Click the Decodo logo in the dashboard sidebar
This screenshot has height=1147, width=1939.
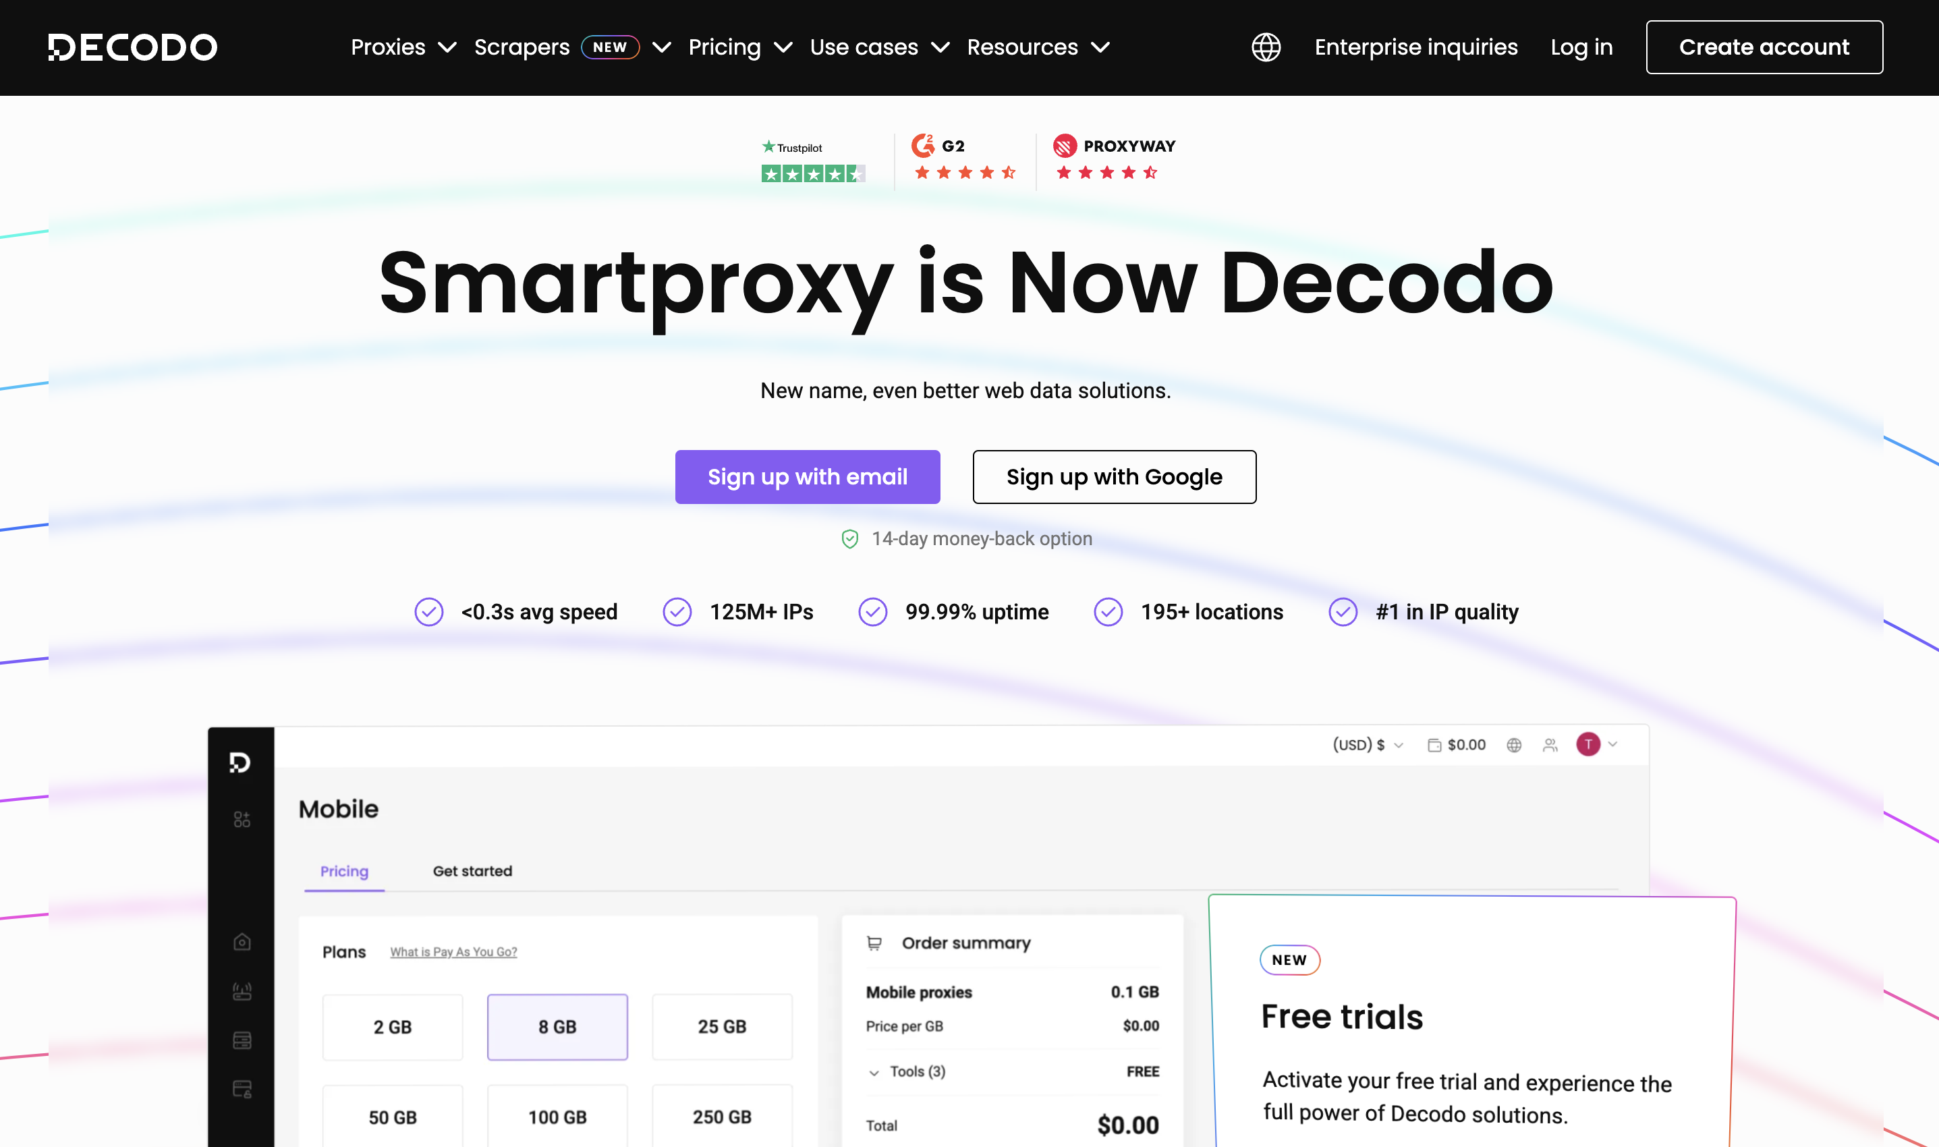pyautogui.click(x=240, y=762)
